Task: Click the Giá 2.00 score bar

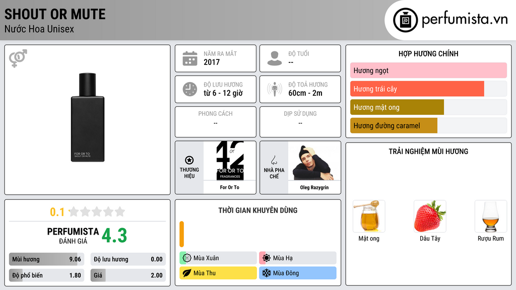Action: click(128, 275)
